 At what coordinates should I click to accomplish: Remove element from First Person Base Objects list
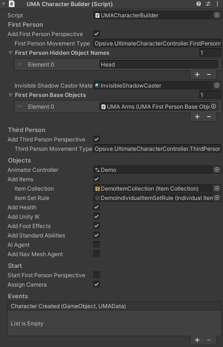pos(209,117)
